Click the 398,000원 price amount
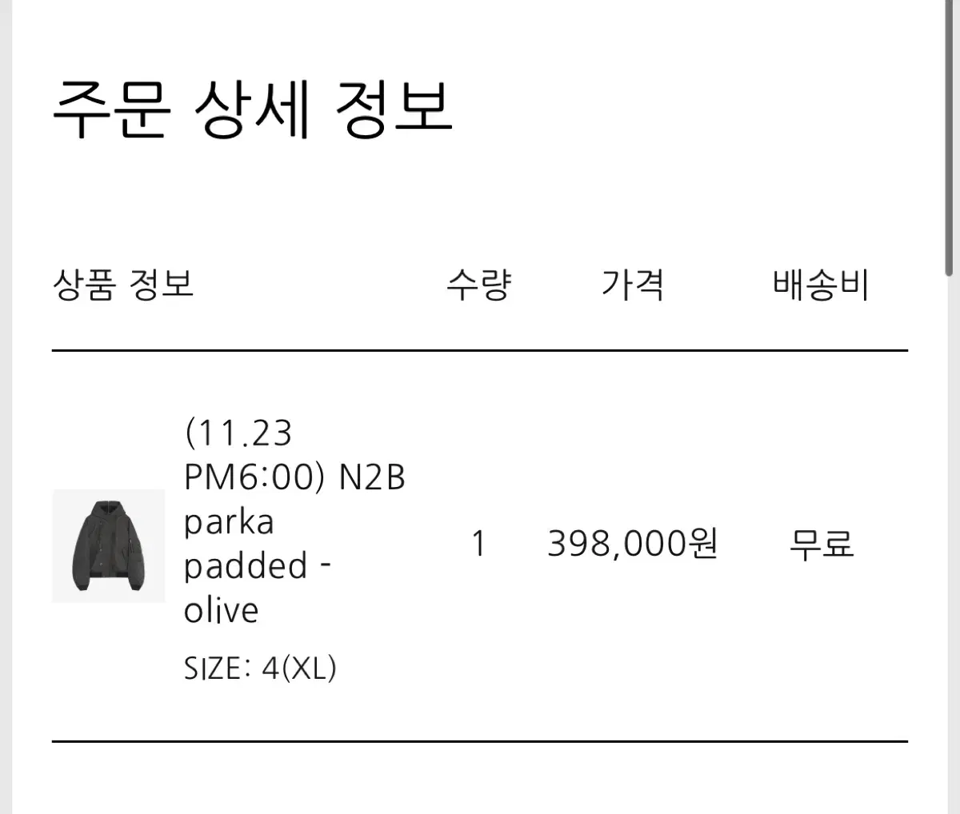This screenshot has width=960, height=814. tap(632, 544)
